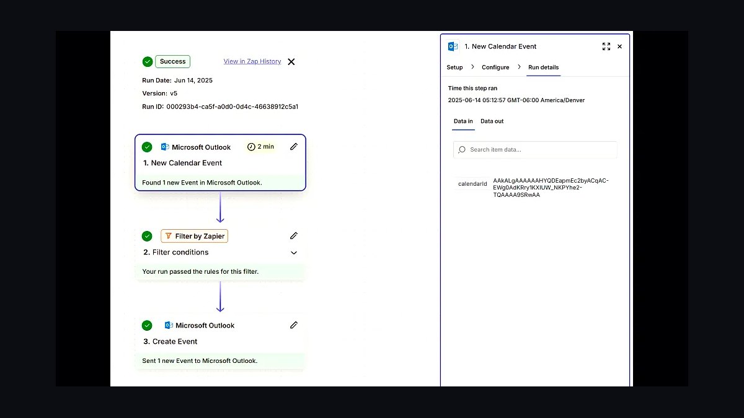This screenshot has width=744, height=418.
Task: Select the Create Event step title
Action: tap(170, 341)
